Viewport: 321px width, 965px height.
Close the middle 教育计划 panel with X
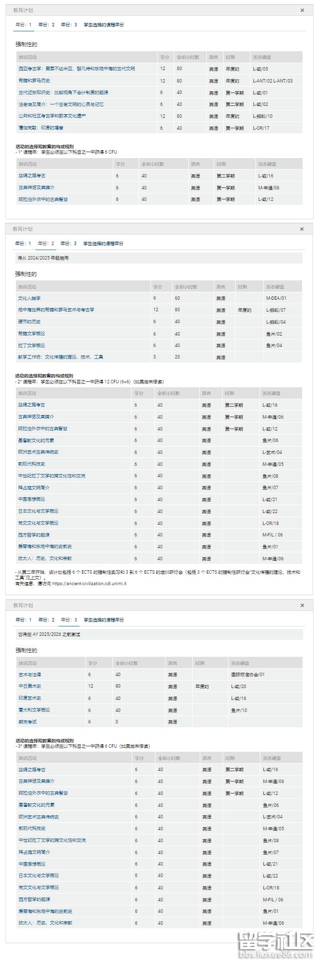click(x=302, y=229)
